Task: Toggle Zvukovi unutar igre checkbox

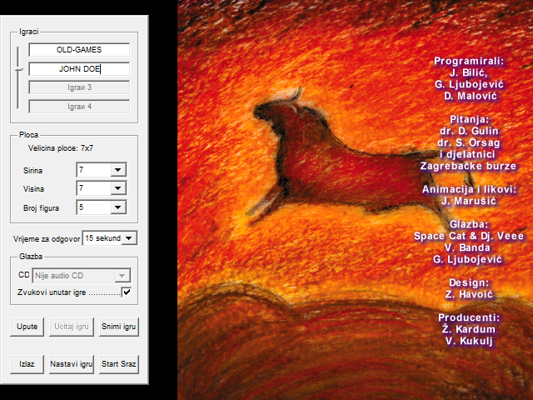Action: [126, 292]
